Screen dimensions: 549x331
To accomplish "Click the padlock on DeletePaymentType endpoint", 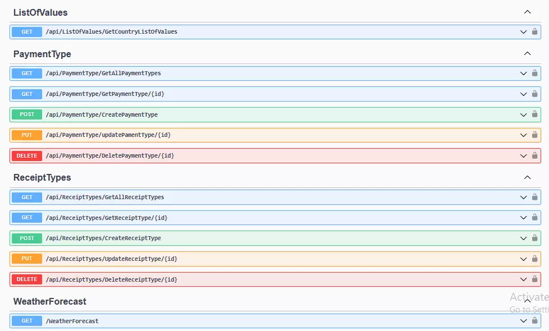I will pos(534,155).
